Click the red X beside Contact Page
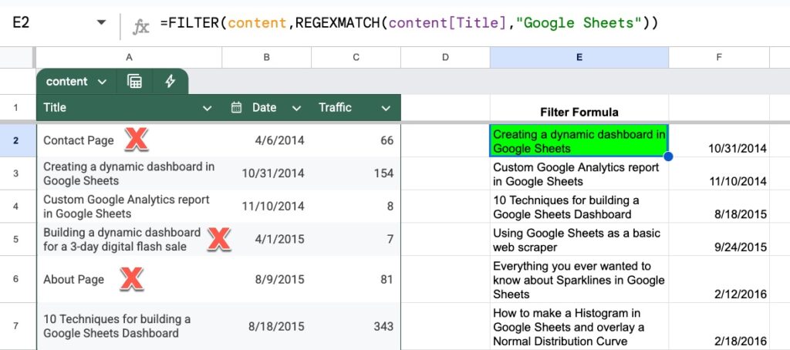 coord(137,140)
